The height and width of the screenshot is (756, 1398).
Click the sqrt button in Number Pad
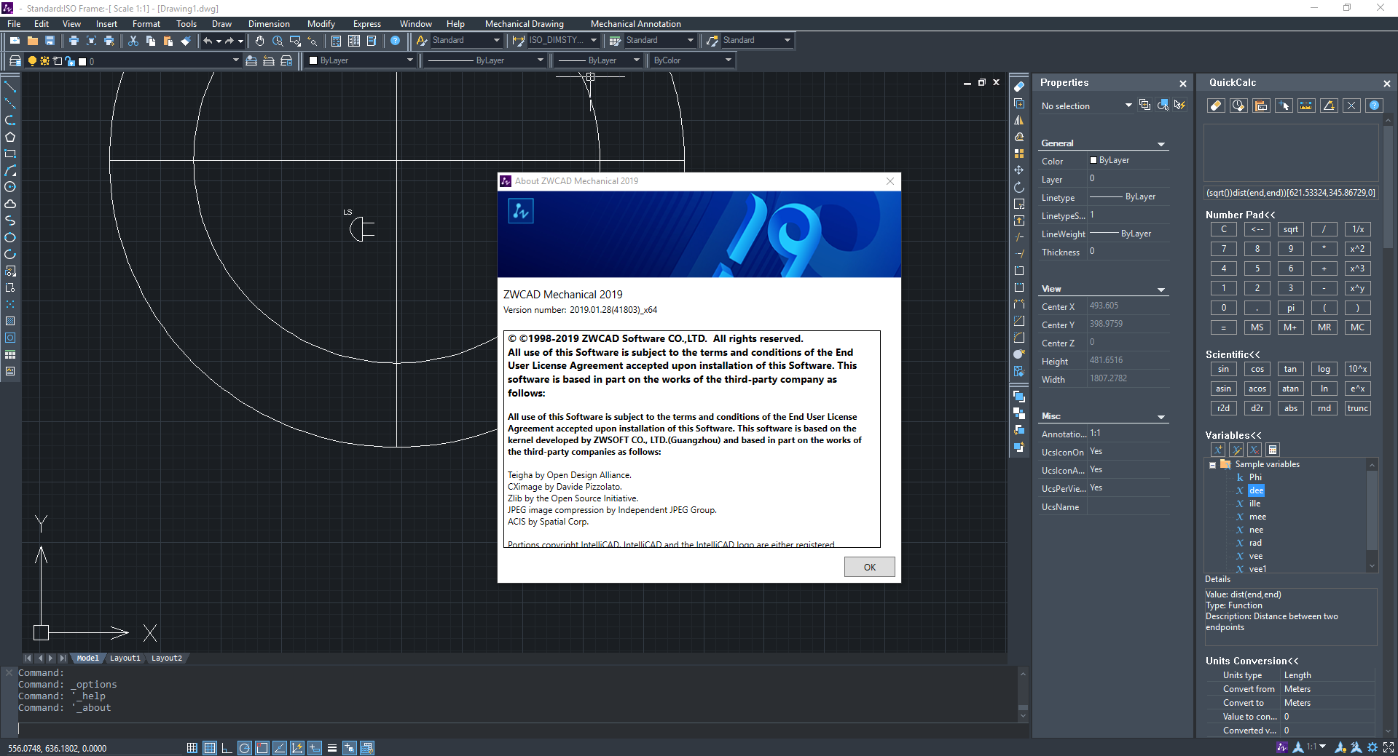click(1290, 230)
